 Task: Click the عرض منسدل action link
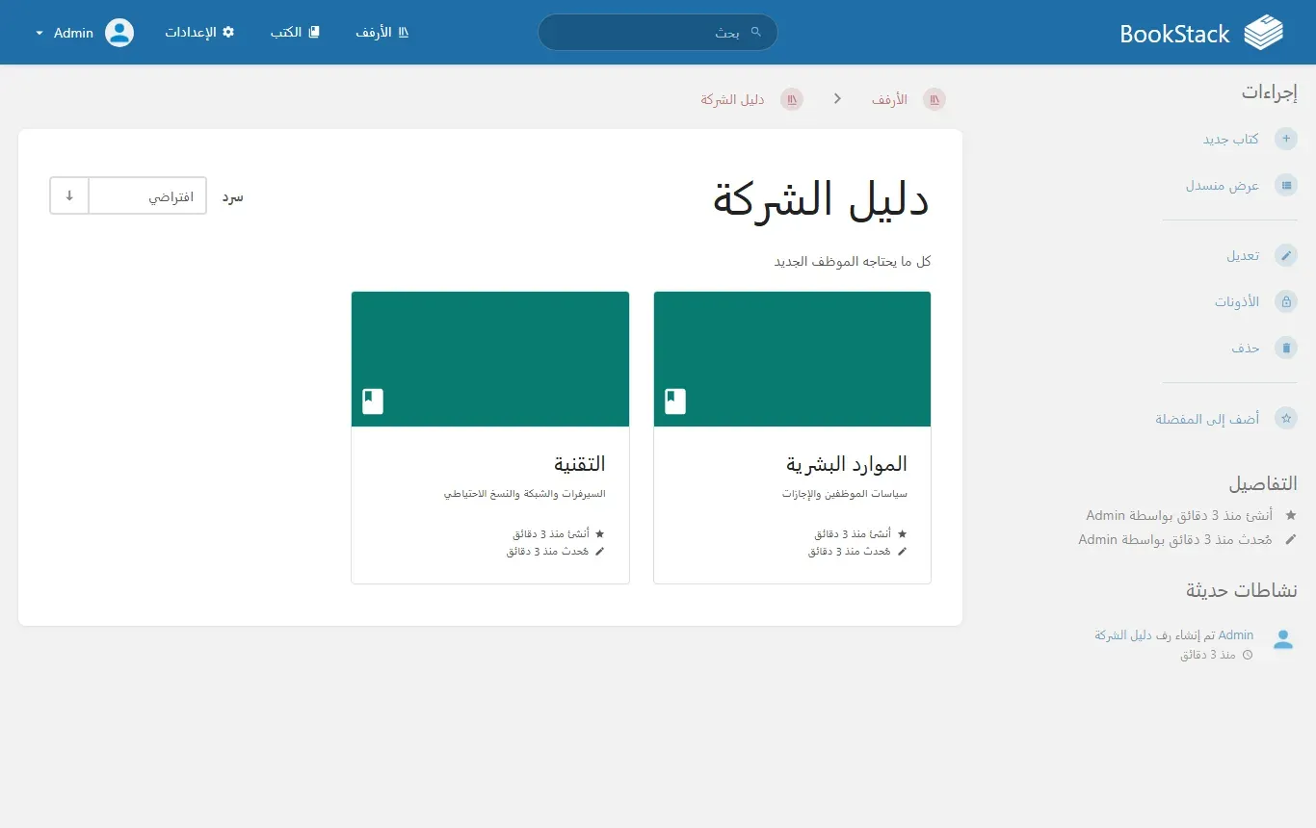tap(1223, 185)
